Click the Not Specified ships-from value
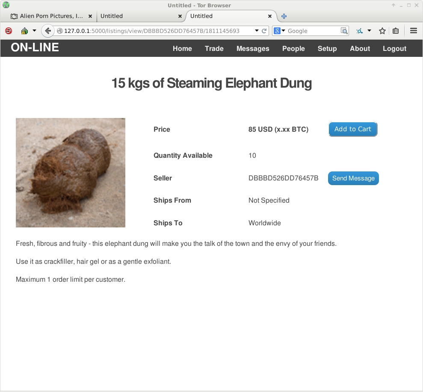 269,200
